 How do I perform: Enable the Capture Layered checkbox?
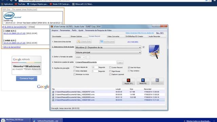[x=110, y=75]
